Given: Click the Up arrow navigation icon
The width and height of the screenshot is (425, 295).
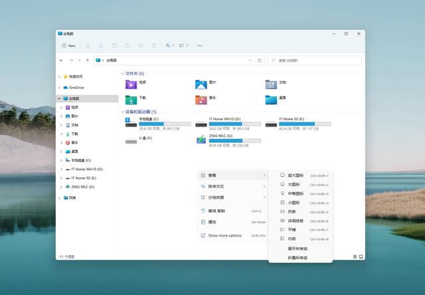Looking at the screenshot, I should click(87, 60).
